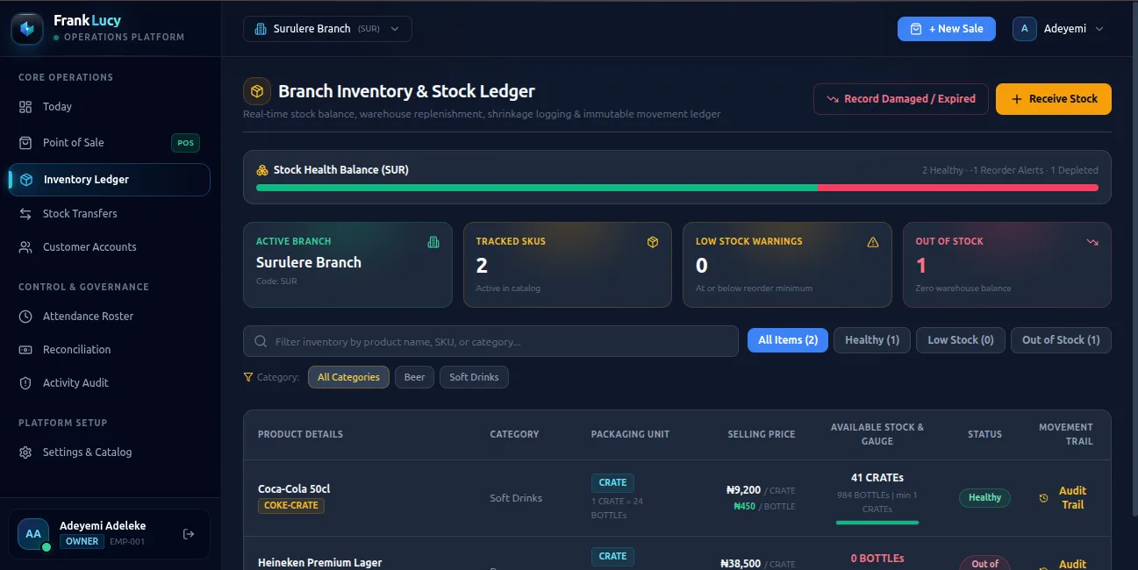Viewport: 1138px width, 570px height.
Task: Open the Coca-Cola Audit Trail link
Action: pos(1065,497)
